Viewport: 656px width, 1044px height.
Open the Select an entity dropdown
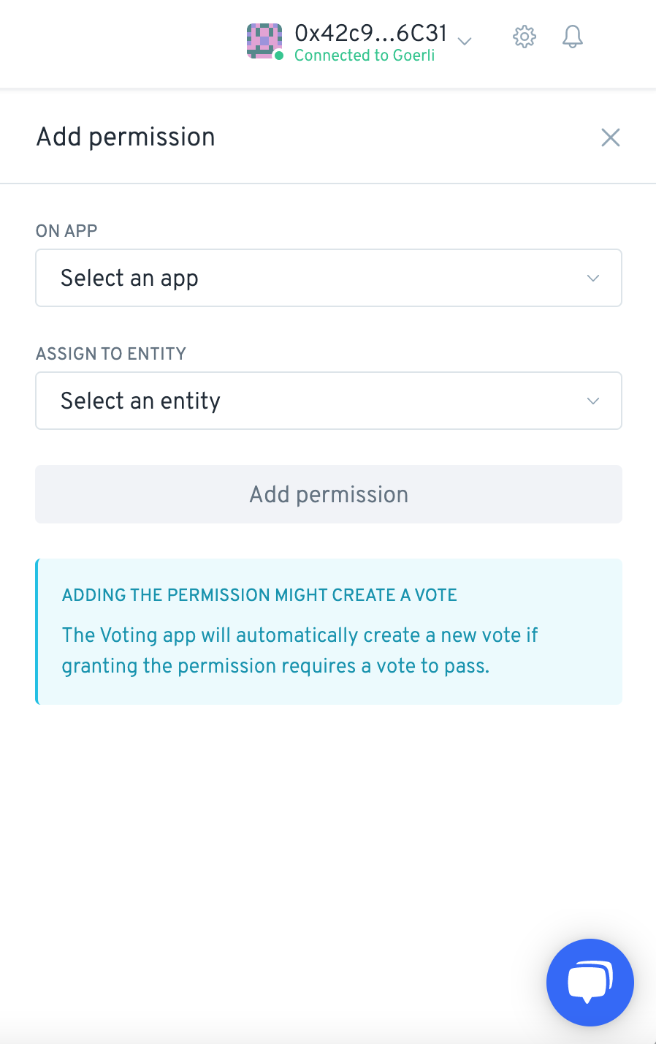tap(329, 401)
